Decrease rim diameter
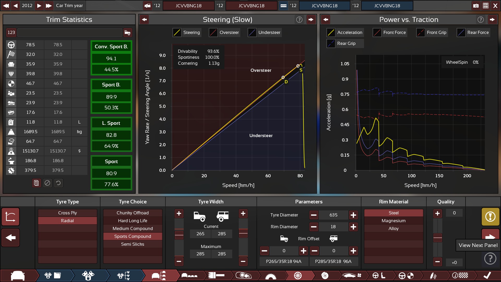 pyautogui.click(x=314, y=227)
